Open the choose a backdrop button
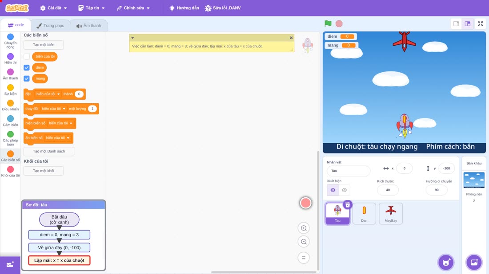This screenshot has height=274, width=489. pyautogui.click(x=474, y=262)
